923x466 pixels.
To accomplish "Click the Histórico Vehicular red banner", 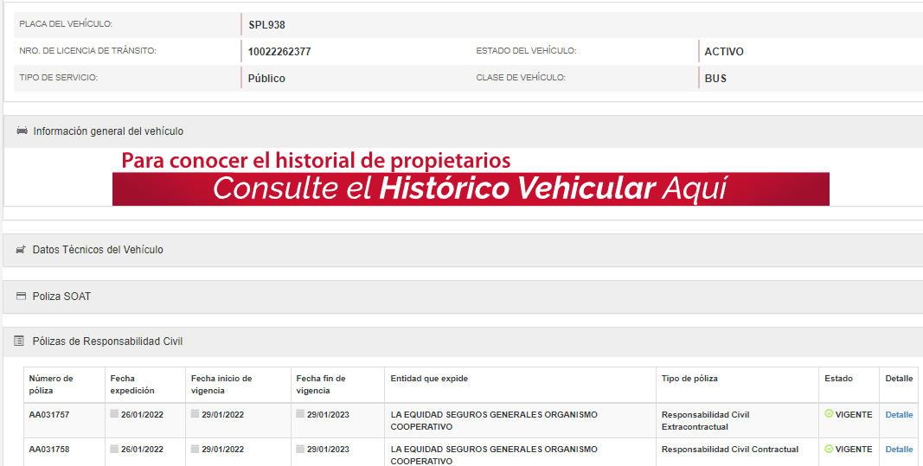I will point(471,188).
